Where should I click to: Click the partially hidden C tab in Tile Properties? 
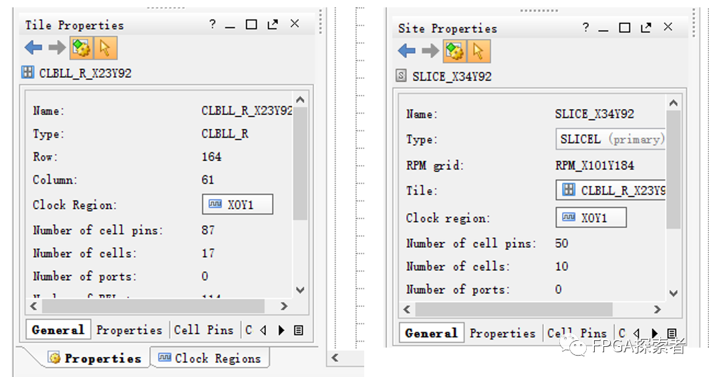tap(249, 330)
